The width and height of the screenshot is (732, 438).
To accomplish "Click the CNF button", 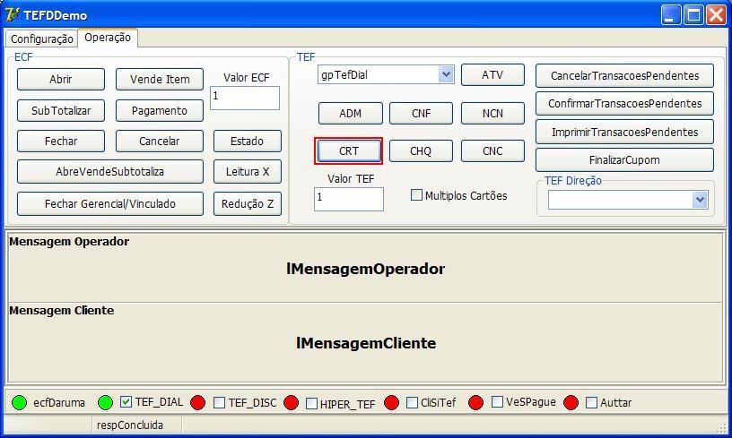I will (421, 113).
